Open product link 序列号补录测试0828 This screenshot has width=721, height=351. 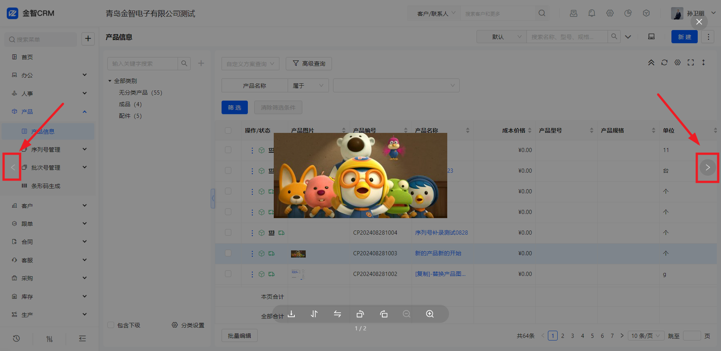tap(441, 233)
